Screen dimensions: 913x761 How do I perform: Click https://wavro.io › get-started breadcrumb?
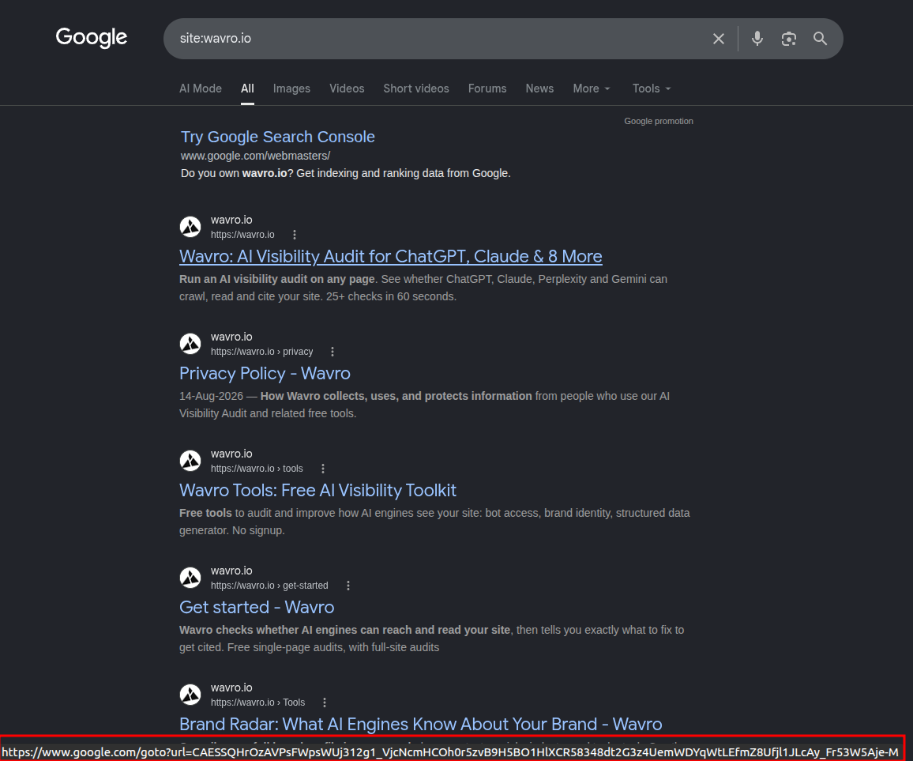point(269,586)
